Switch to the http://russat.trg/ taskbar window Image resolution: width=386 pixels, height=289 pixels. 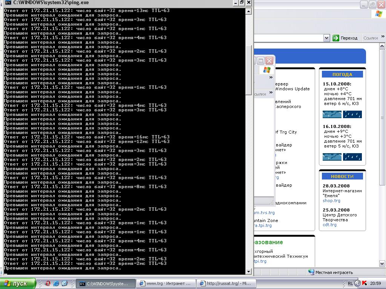(226, 283)
